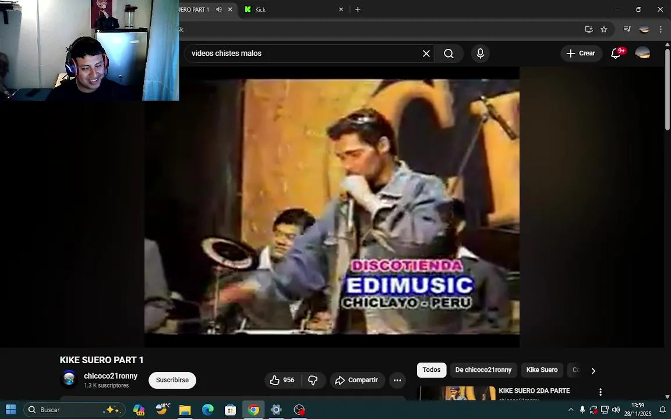Launch Microsoft Edge from the taskbar
The height and width of the screenshot is (419, 671).
(x=208, y=410)
